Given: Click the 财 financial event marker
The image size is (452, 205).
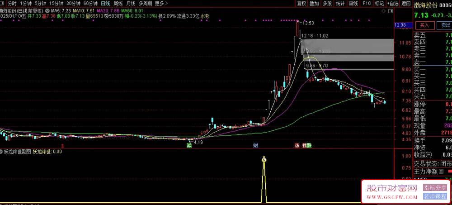Looking at the screenshot, I should 255,145.
